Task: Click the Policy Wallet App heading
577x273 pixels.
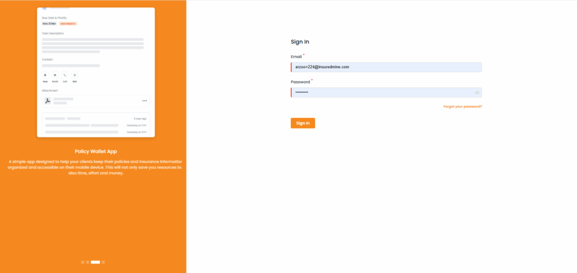Action: click(96, 151)
